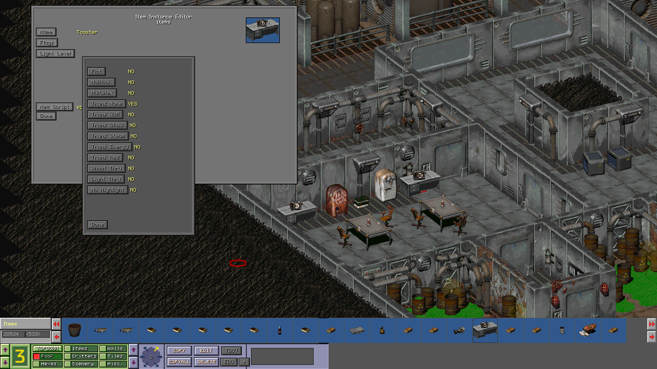Select the metal can item in the palette
Viewport: 657px width, 369px height.
pos(562,331)
